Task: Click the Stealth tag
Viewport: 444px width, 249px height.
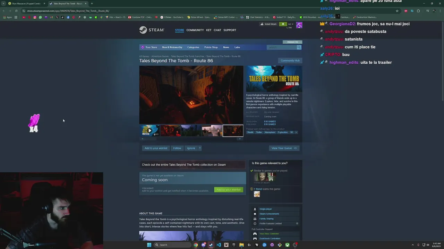Action: point(250,132)
